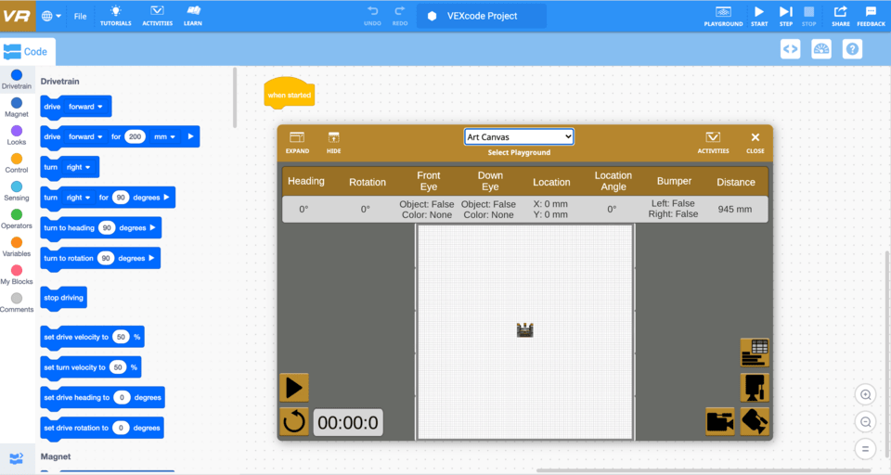Click the 200 distance value field

[x=135, y=136]
